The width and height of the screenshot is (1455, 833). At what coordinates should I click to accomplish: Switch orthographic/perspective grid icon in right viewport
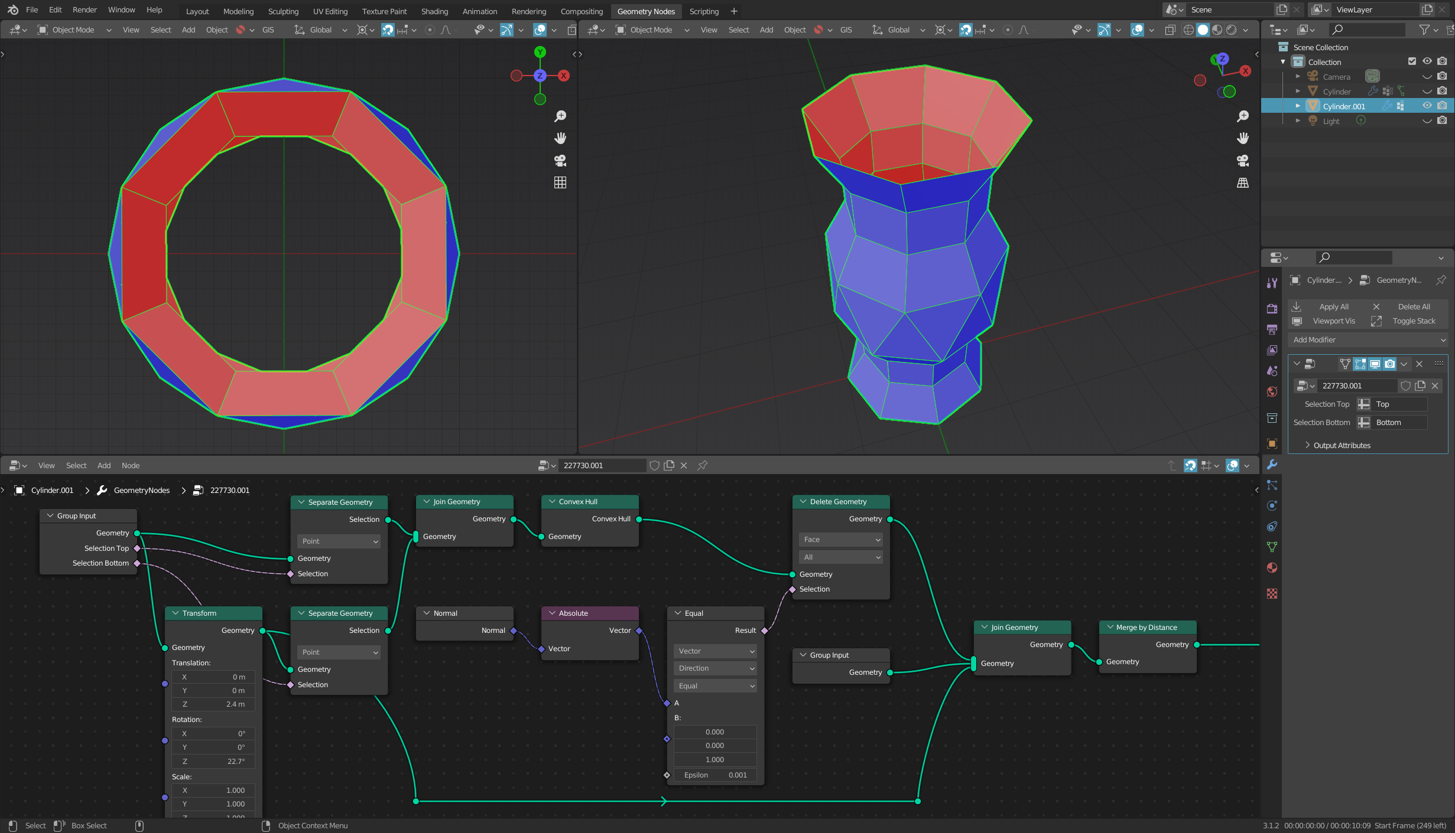click(x=1243, y=183)
